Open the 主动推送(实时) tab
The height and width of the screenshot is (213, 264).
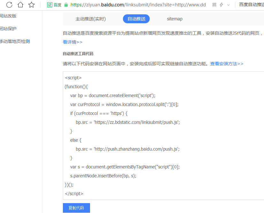tap(91, 19)
